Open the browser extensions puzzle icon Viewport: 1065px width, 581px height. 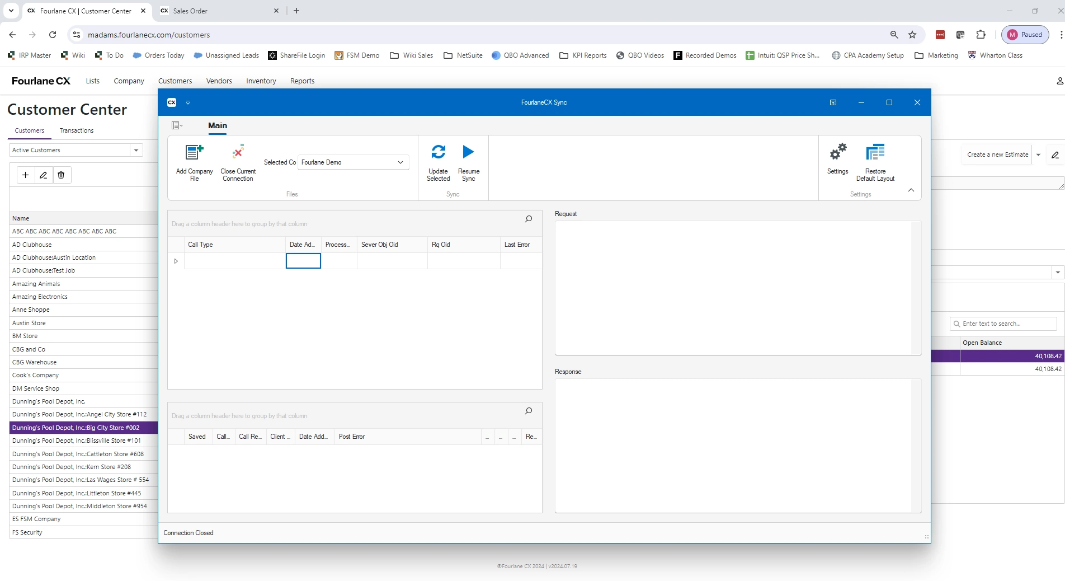pos(981,35)
